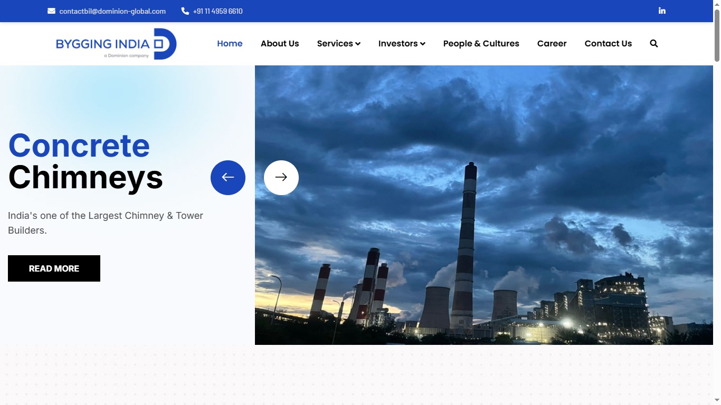This screenshot has width=721, height=405.
Task: Advance to next slide with right arrow
Action: 281,178
